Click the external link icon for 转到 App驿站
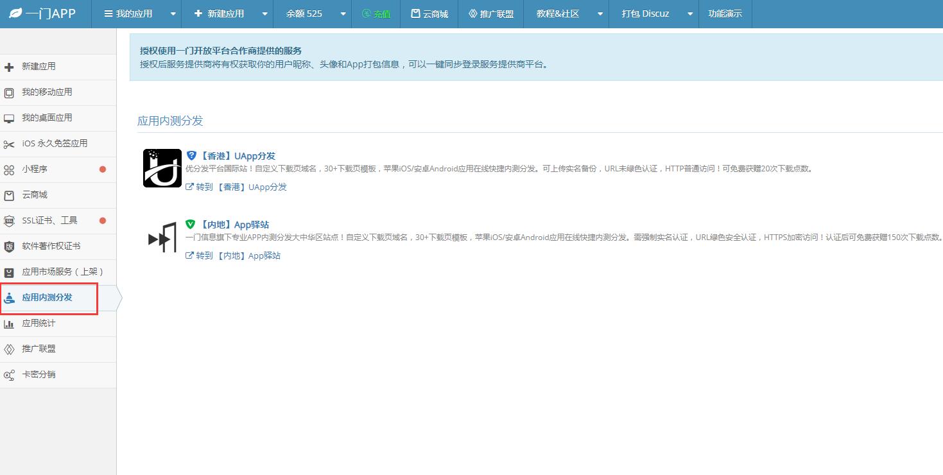This screenshot has height=475, width=943. click(x=189, y=255)
